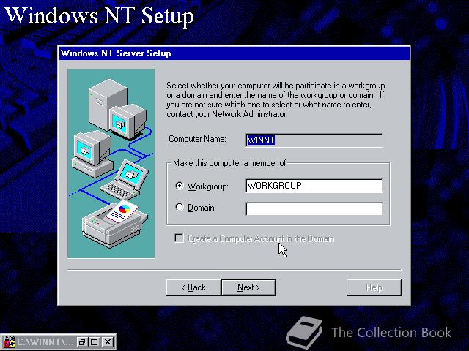
Task: Choose the Domain radio button
Action: 179,207
